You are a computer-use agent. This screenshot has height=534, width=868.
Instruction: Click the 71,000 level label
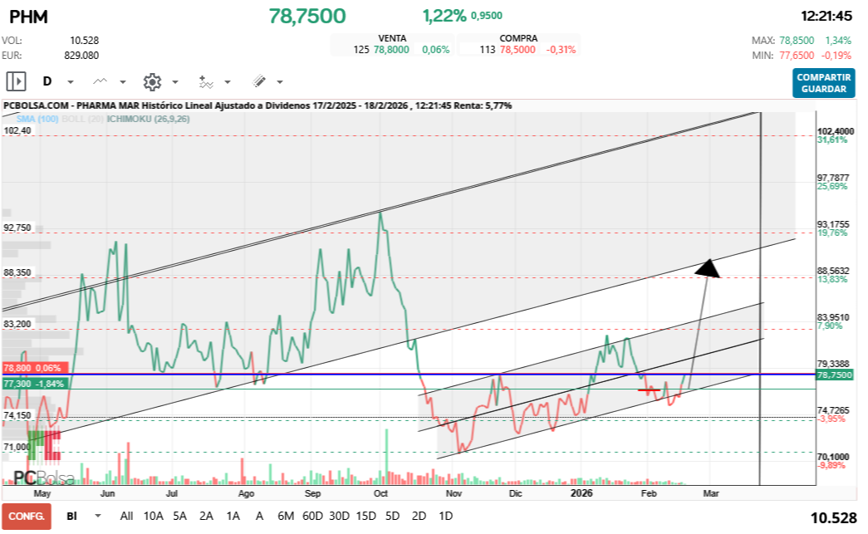pos(17,447)
